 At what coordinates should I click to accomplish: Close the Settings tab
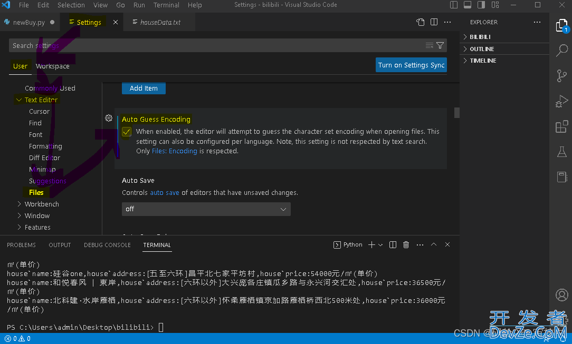tap(115, 22)
